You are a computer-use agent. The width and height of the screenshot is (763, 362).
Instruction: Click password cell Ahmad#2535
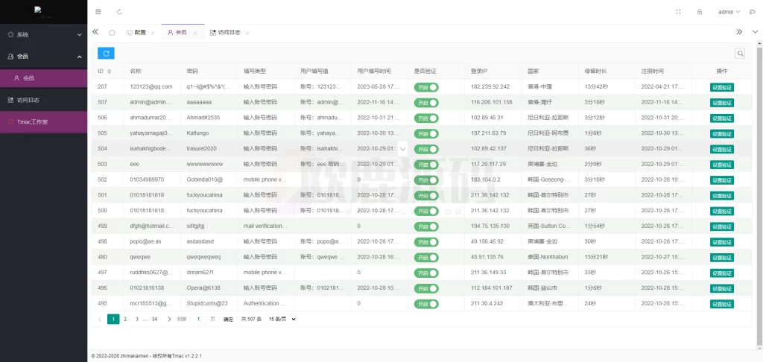click(204, 118)
